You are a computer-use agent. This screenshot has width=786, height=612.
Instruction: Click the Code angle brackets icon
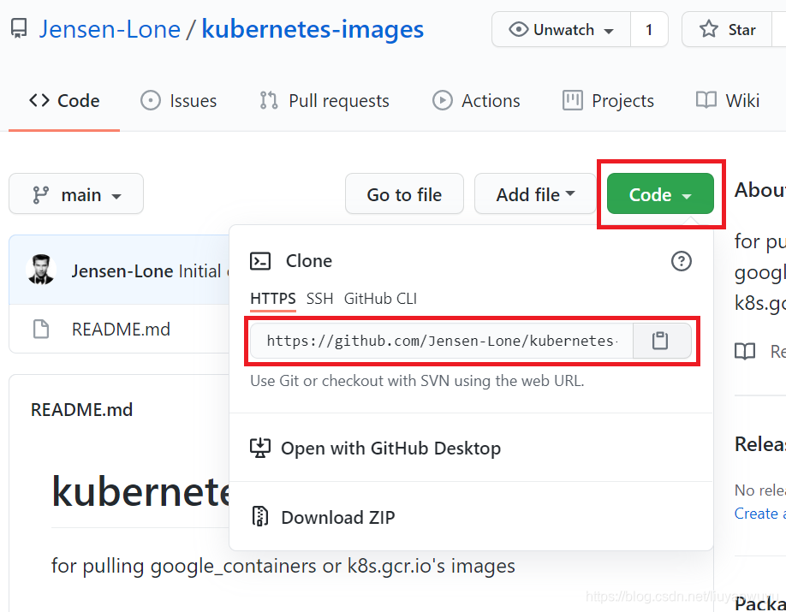tap(39, 100)
